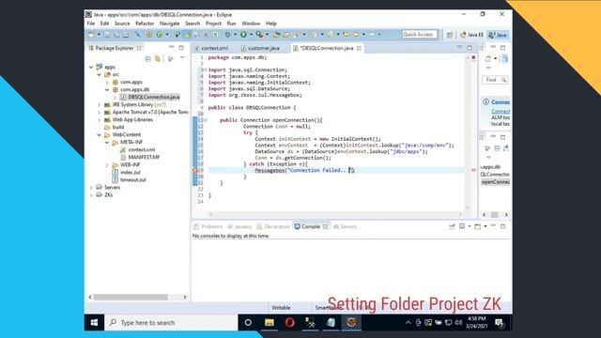Click the Debug bug toolbar icon
The image size is (601, 338).
click(227, 35)
